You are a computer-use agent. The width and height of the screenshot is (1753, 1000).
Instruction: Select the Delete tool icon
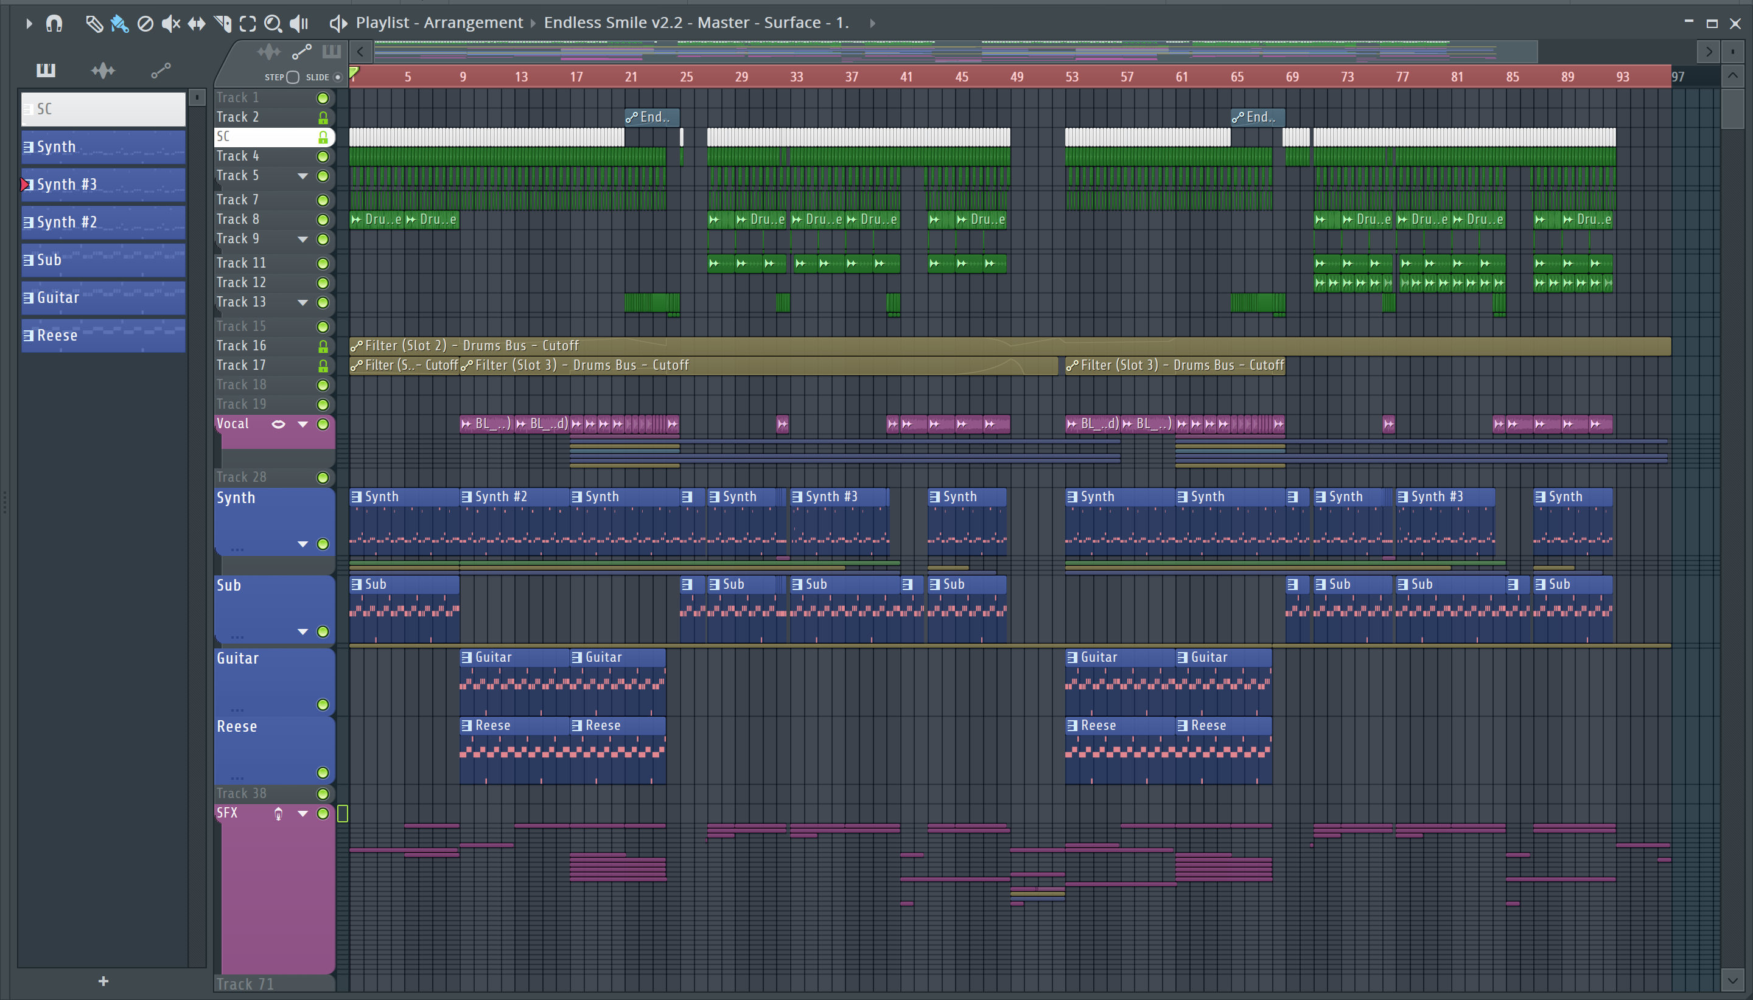[145, 24]
